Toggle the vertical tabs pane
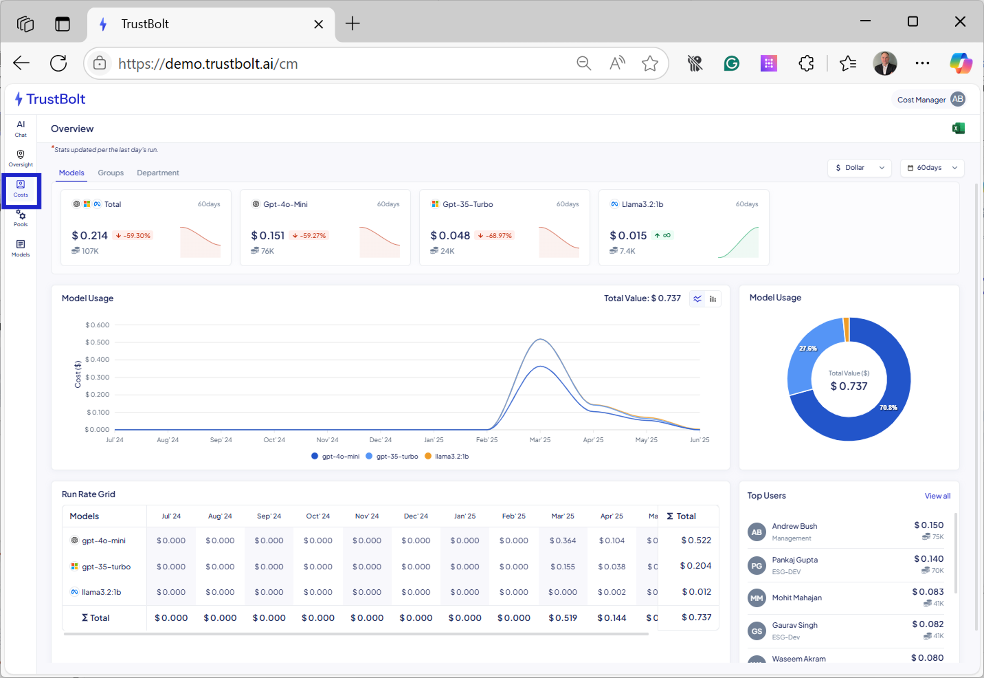This screenshot has width=984, height=678. (62, 24)
